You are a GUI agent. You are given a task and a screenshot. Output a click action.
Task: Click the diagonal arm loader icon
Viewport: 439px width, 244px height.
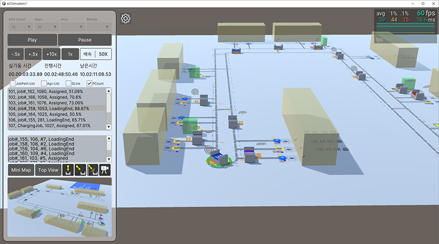[80, 170]
